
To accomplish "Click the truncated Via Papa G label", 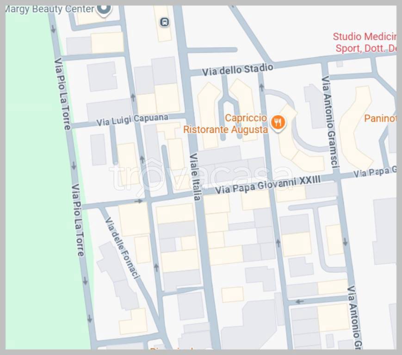I will coord(374,172).
